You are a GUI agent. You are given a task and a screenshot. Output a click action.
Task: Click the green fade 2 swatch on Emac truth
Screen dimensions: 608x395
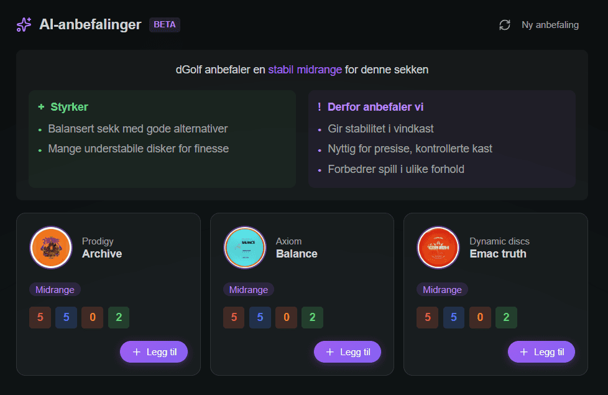pyautogui.click(x=506, y=317)
